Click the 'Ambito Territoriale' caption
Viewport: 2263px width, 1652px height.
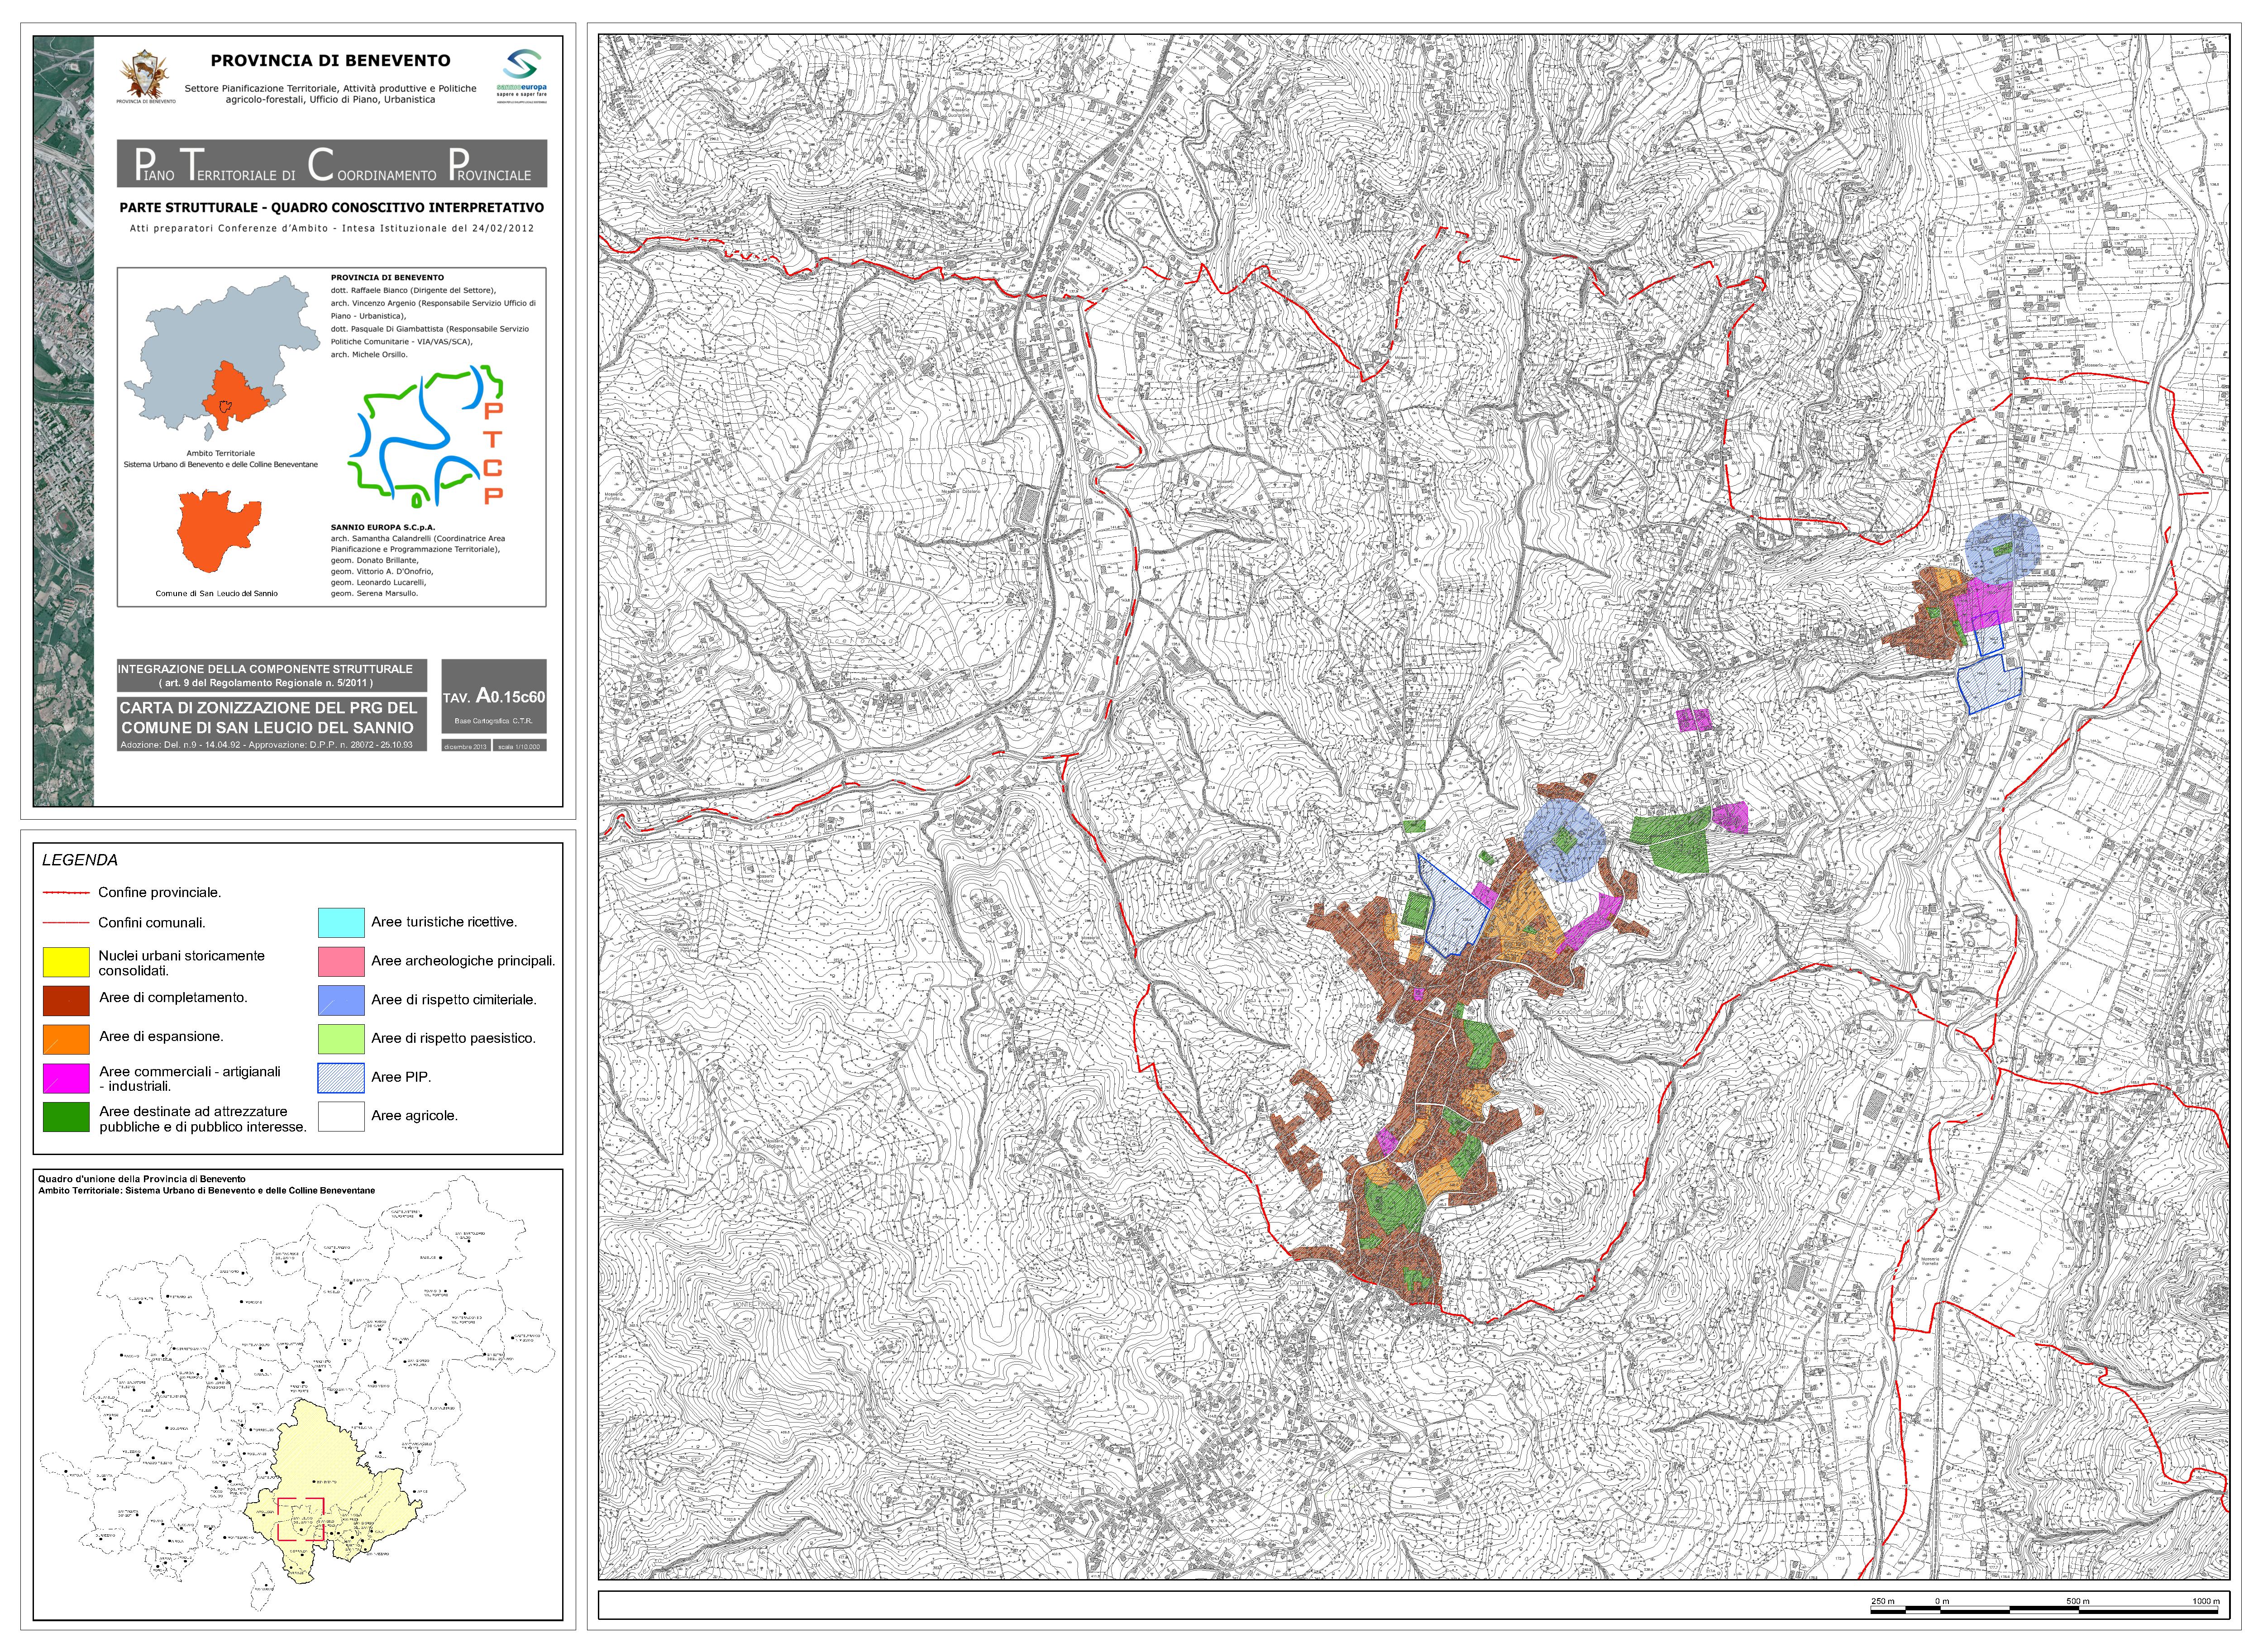(x=221, y=454)
